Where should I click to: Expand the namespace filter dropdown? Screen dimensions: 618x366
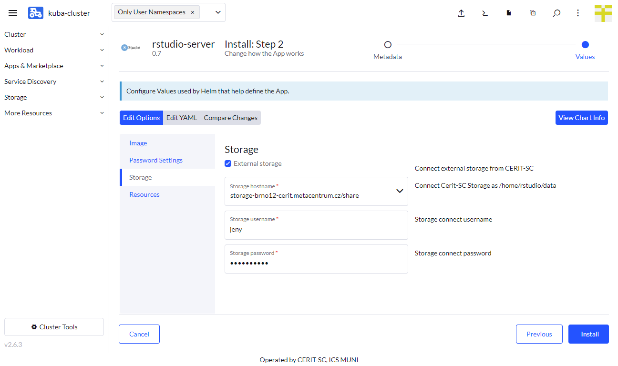click(x=218, y=12)
